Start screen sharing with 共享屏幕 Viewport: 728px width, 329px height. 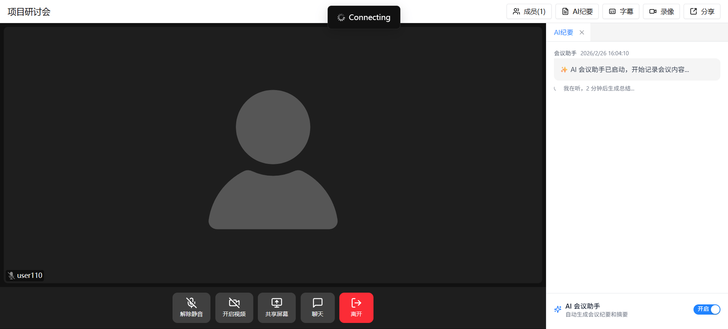[x=276, y=307]
